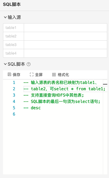
Task: Click the table1 label cell
Action: click(14, 28)
